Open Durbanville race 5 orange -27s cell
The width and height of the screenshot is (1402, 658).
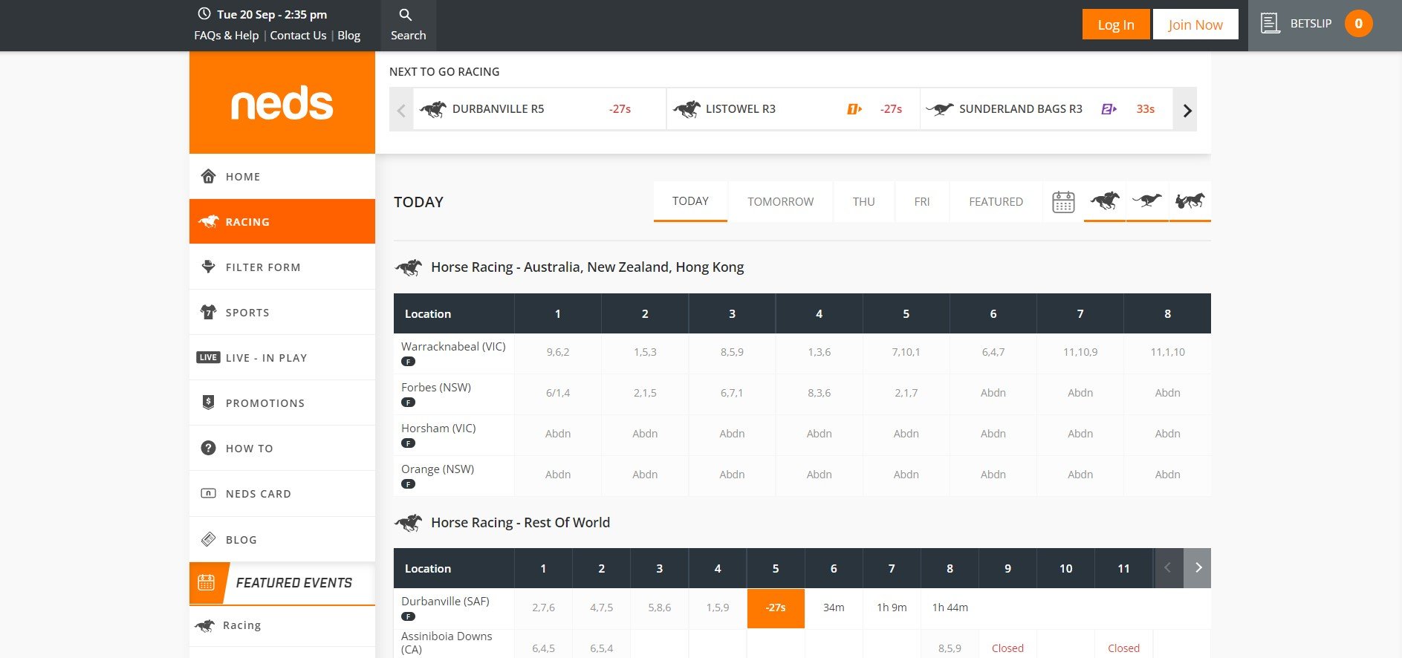pyautogui.click(x=776, y=608)
